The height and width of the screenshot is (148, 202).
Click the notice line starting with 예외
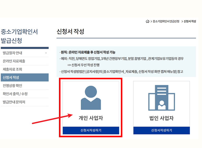[121, 59]
